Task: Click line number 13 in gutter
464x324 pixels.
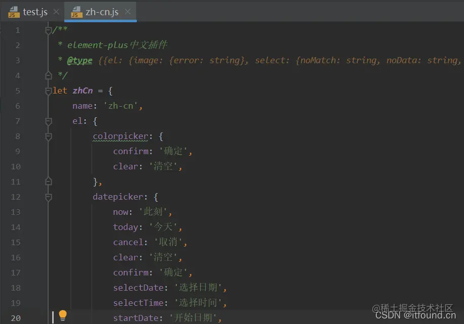Action: tap(16, 212)
